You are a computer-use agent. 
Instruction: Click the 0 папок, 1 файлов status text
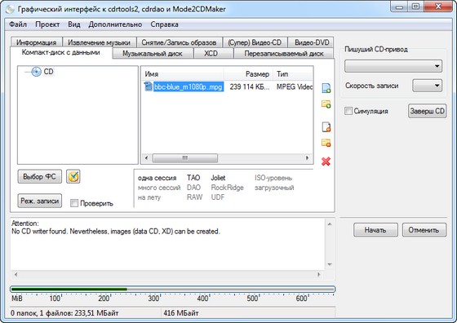click(x=64, y=313)
